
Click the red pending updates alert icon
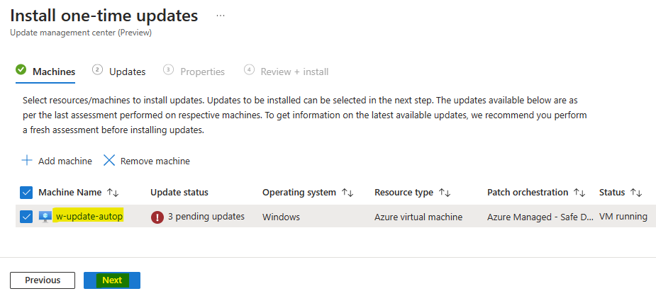[157, 217]
